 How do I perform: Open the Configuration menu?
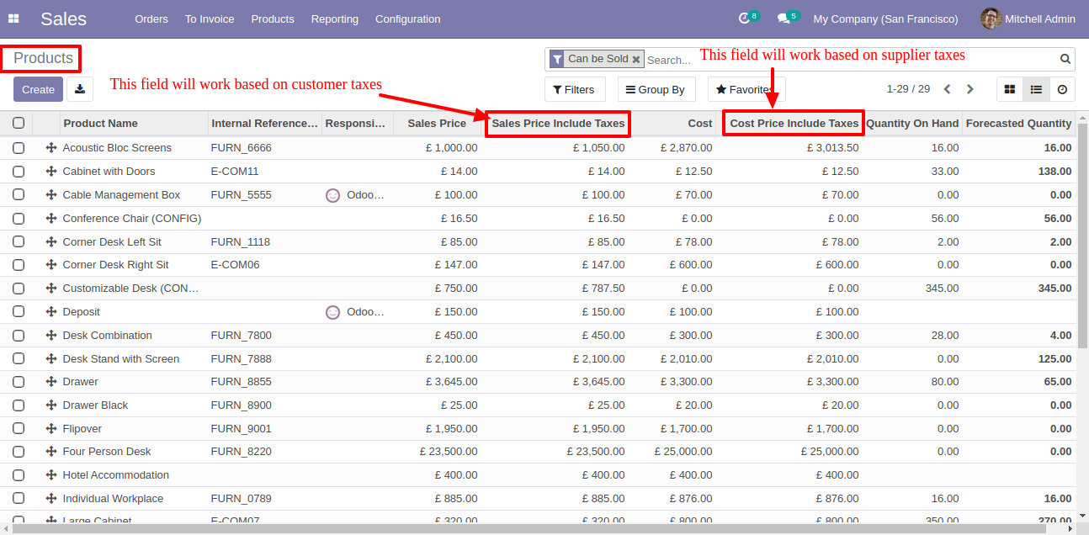[408, 19]
